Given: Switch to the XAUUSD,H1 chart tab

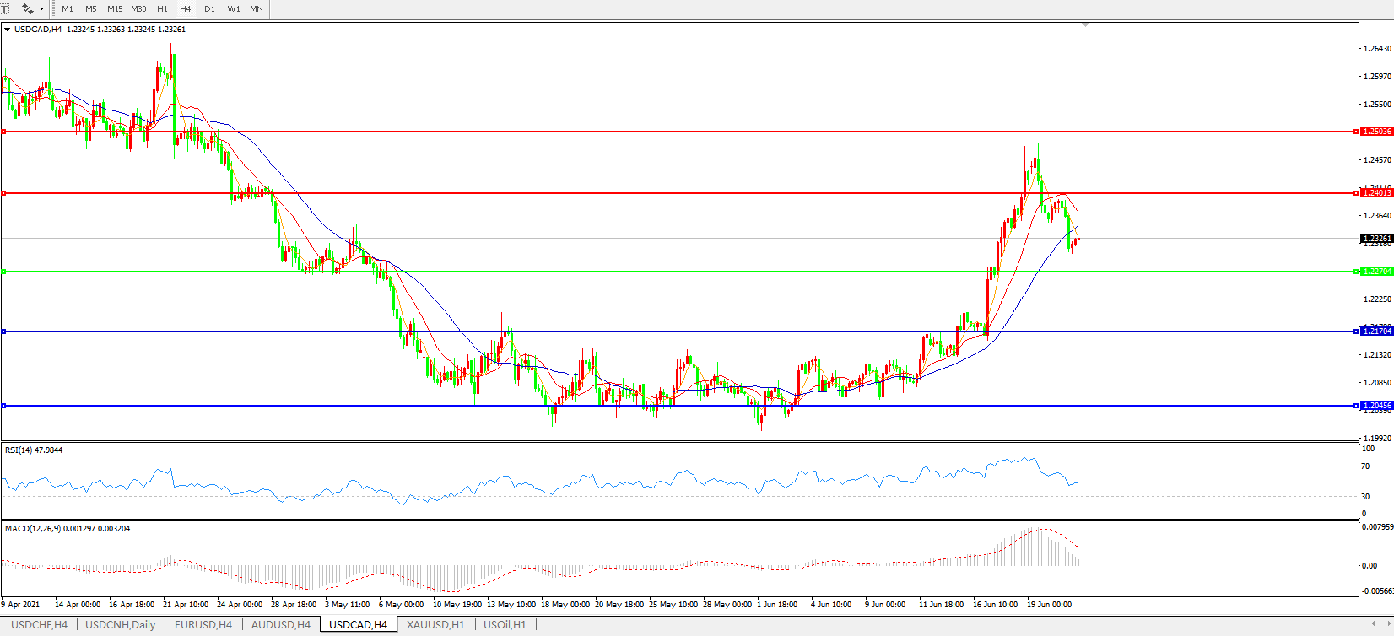Looking at the screenshot, I should pyautogui.click(x=435, y=625).
